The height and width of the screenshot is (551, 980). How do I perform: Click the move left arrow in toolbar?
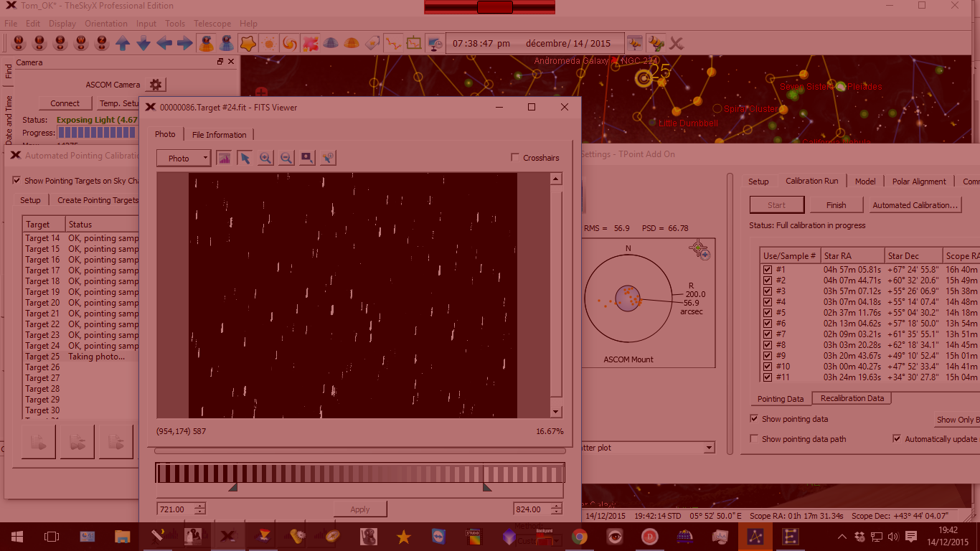(164, 44)
